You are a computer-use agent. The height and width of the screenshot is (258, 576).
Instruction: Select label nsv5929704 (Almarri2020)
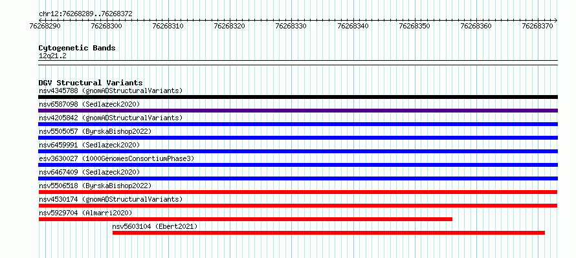pyautogui.click(x=85, y=213)
